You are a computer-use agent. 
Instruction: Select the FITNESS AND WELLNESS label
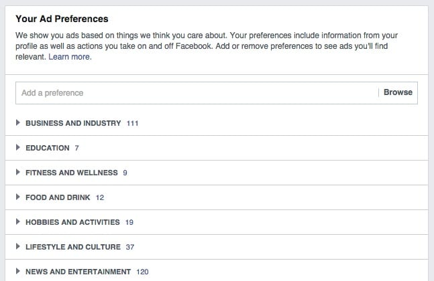click(x=71, y=173)
